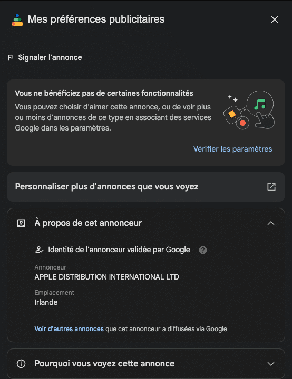Click the Irlande location text

pos(46,302)
